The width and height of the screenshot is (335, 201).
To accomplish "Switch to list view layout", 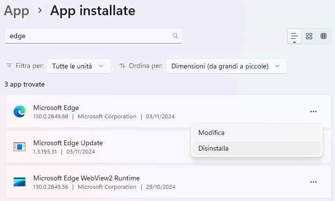I will (294, 36).
